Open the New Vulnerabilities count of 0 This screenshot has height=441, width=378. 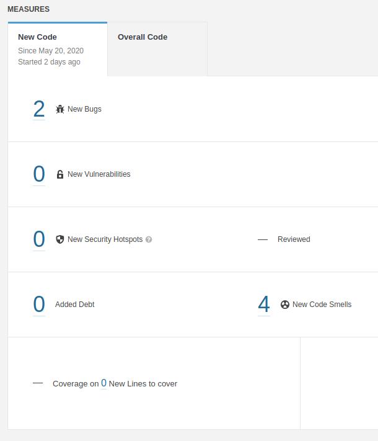39,174
